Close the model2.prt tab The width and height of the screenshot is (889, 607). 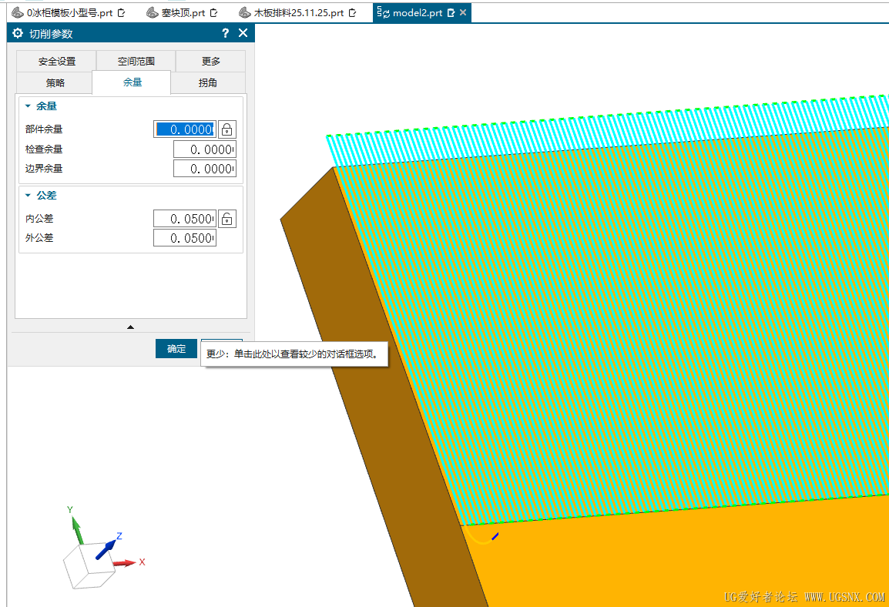(x=463, y=12)
